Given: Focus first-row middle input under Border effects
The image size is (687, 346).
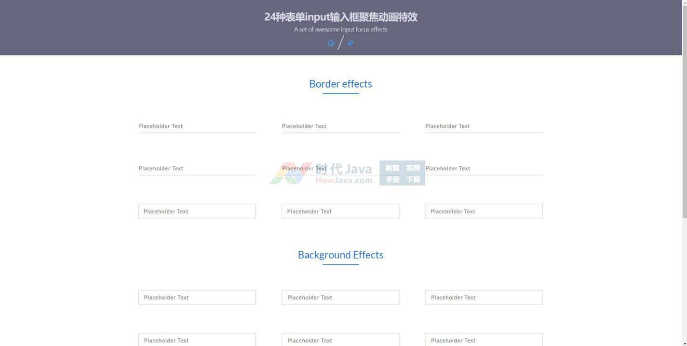Looking at the screenshot, I should 340,126.
